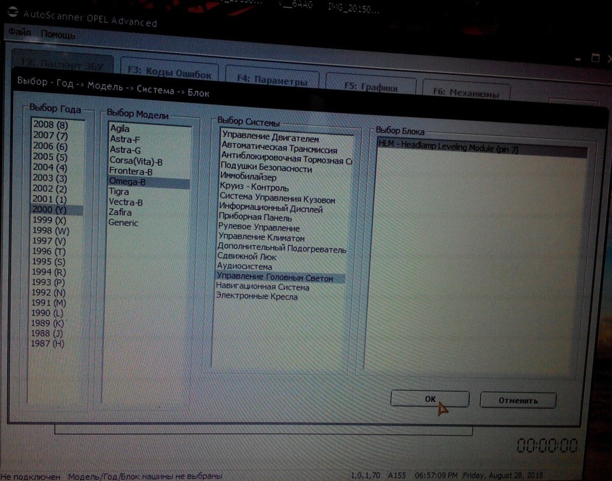Choose Frontera-B model

pyautogui.click(x=131, y=171)
